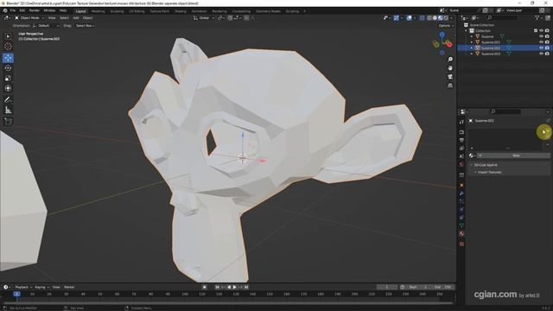Open the Output properties tab
The image size is (553, 311).
pyautogui.click(x=461, y=140)
